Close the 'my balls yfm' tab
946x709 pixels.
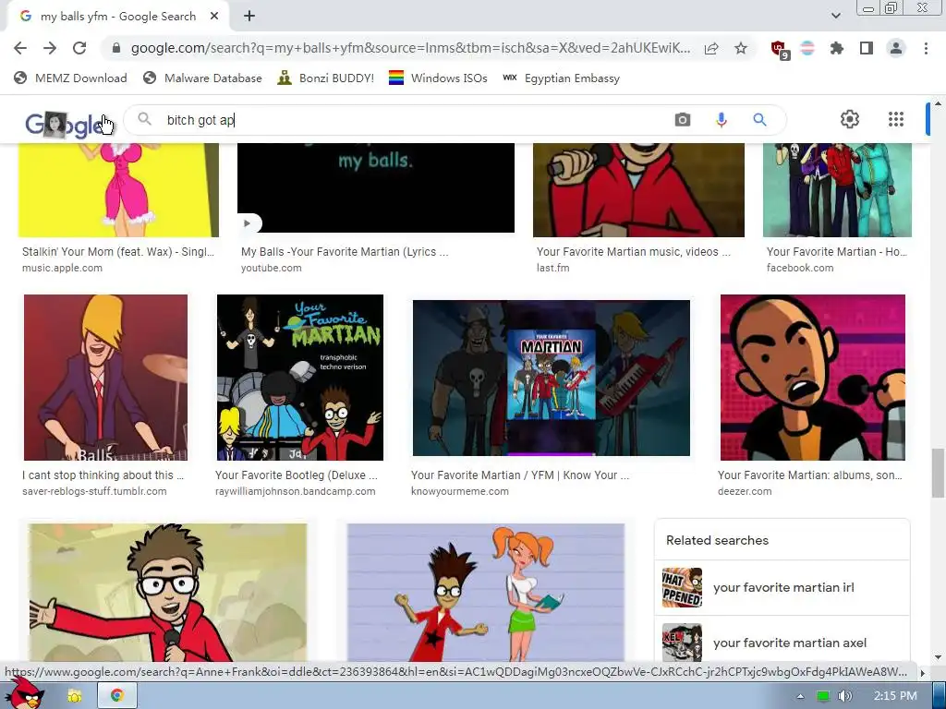pos(214,17)
